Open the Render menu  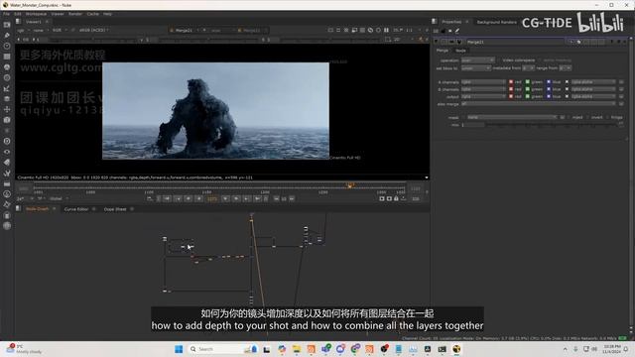[x=75, y=14]
